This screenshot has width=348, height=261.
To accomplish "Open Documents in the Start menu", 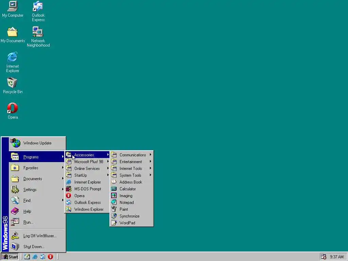I will click(37, 179).
